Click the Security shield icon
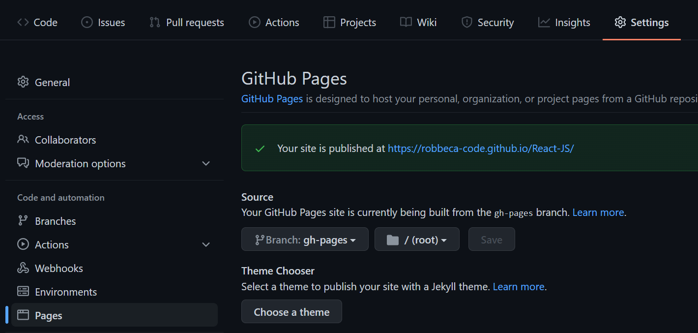This screenshot has height=333, width=698. pyautogui.click(x=466, y=22)
